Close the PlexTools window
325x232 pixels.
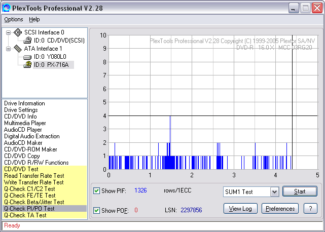coord(317,8)
